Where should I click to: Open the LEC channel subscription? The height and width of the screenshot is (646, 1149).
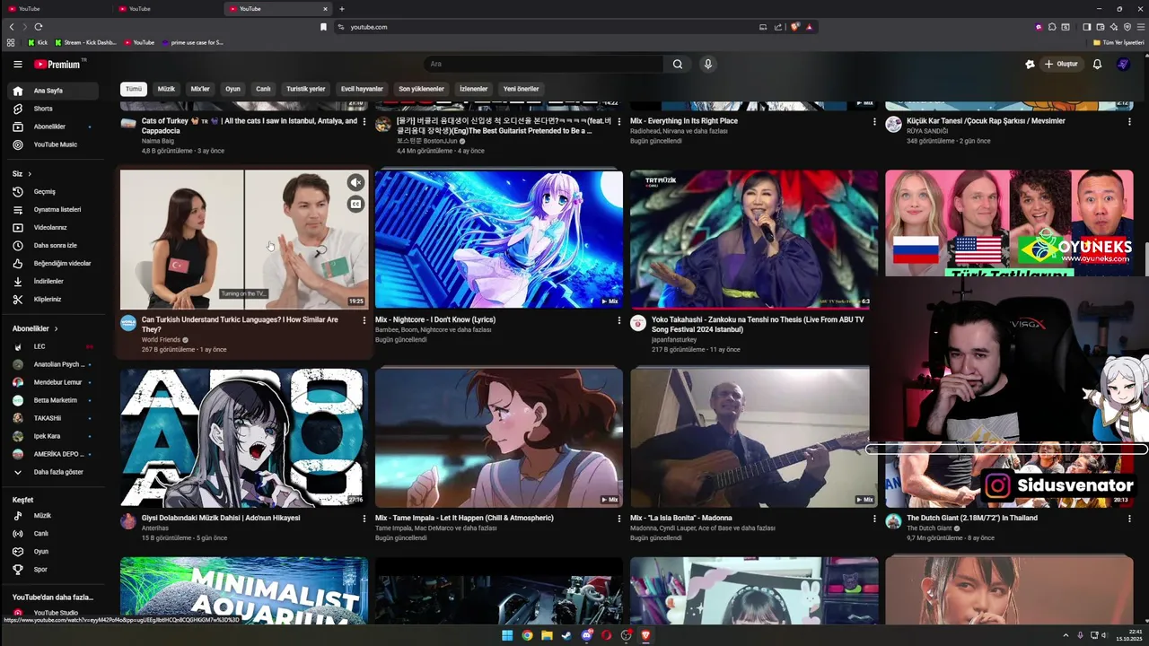[x=52, y=346]
